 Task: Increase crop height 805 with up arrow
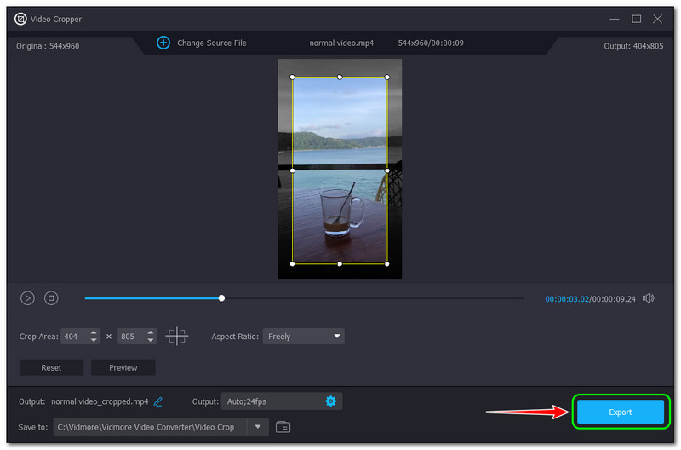151,332
